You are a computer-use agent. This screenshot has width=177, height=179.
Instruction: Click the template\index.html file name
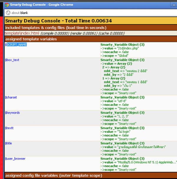[22, 33]
